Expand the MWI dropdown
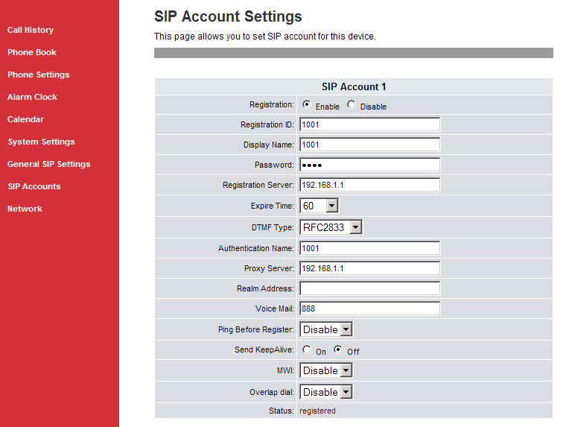Image resolution: width=563 pixels, height=427 pixels. [326, 370]
